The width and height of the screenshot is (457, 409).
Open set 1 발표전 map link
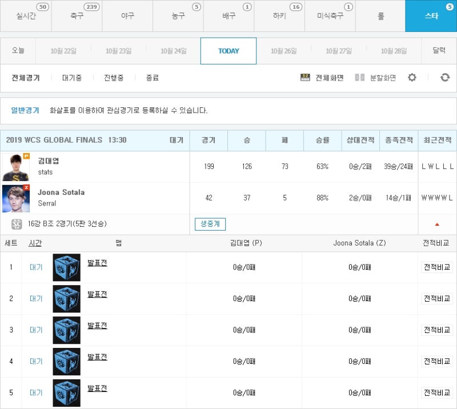(97, 263)
